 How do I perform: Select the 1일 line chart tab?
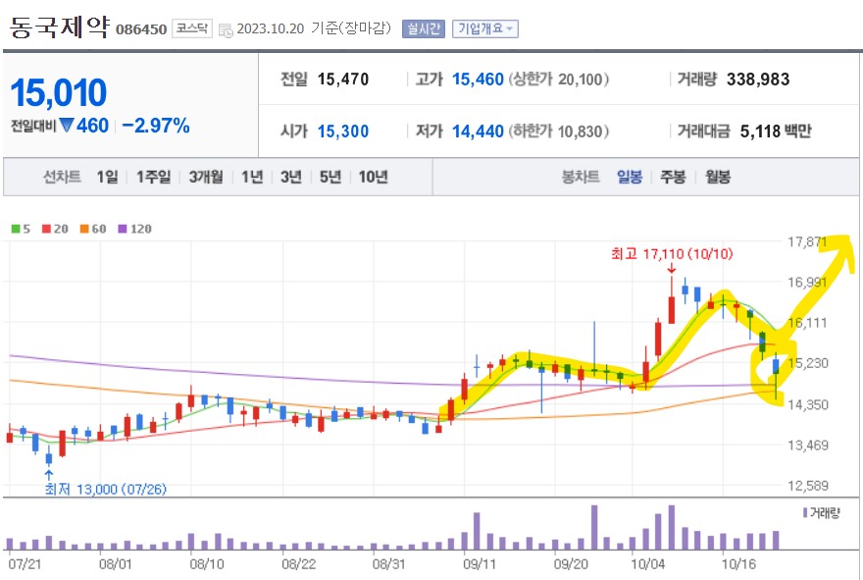107,177
